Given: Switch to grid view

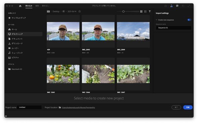Looking at the screenshot, I should coord(141,11).
